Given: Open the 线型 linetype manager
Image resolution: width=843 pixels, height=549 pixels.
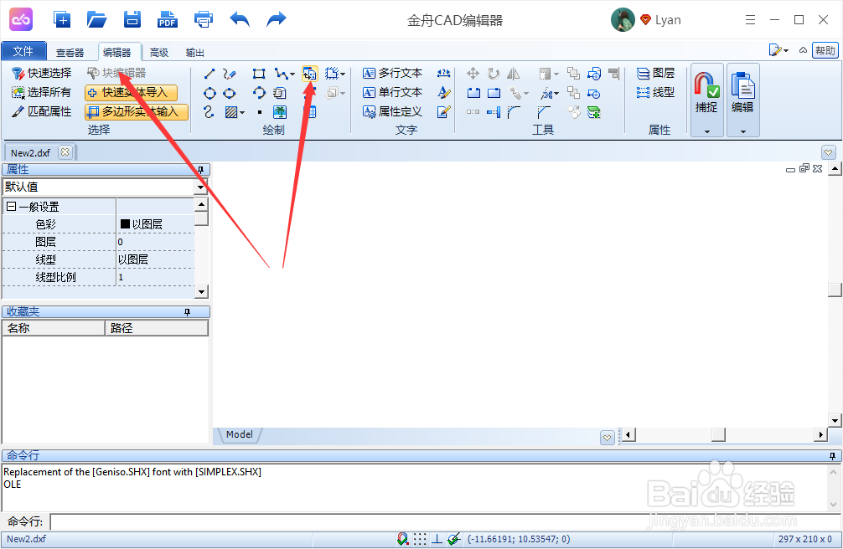Looking at the screenshot, I should (655, 92).
